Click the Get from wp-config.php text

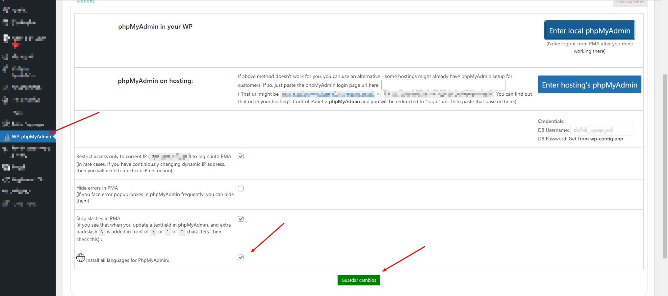pos(596,139)
